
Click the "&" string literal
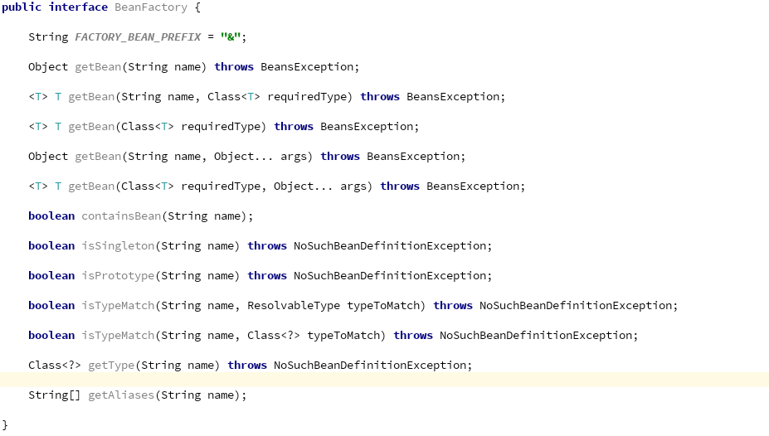pos(231,37)
